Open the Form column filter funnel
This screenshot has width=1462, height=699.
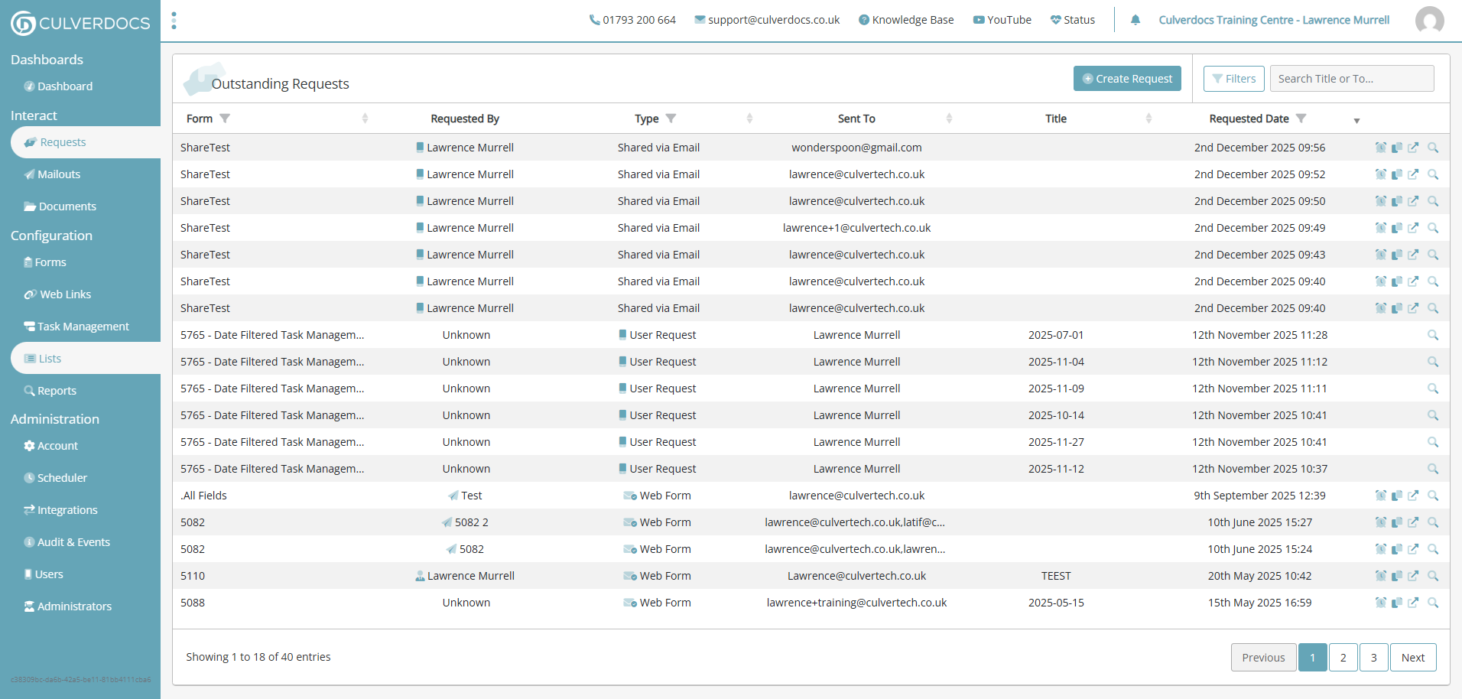[225, 119]
